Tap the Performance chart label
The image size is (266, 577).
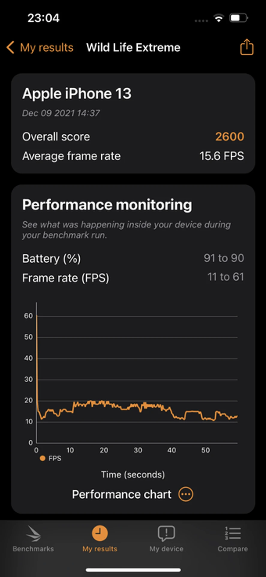point(121,494)
